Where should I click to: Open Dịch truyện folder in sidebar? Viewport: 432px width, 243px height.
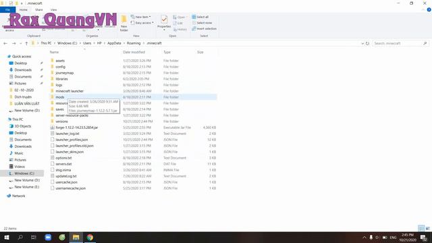coord(23,97)
